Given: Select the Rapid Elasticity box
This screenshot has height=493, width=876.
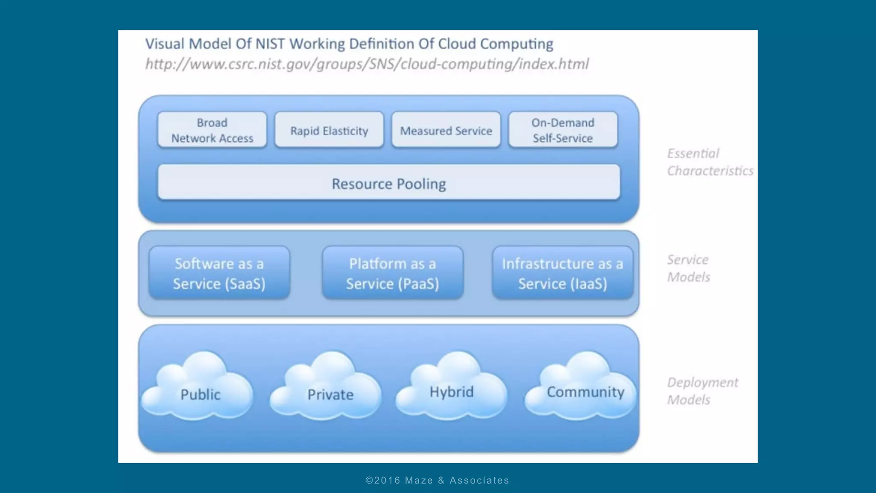Looking at the screenshot, I should tap(329, 130).
